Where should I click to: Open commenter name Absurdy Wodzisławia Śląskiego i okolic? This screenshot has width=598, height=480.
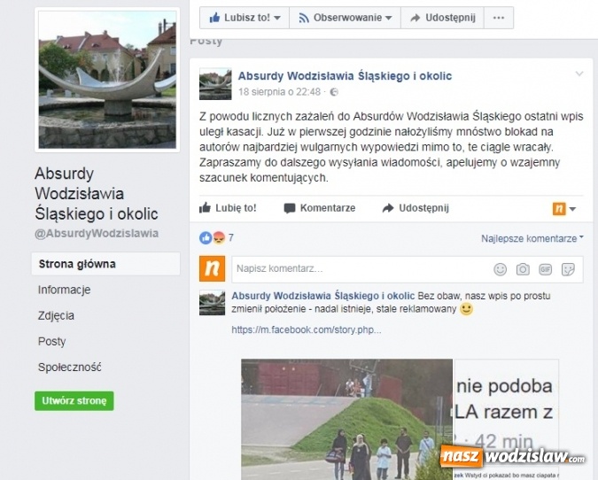323,296
